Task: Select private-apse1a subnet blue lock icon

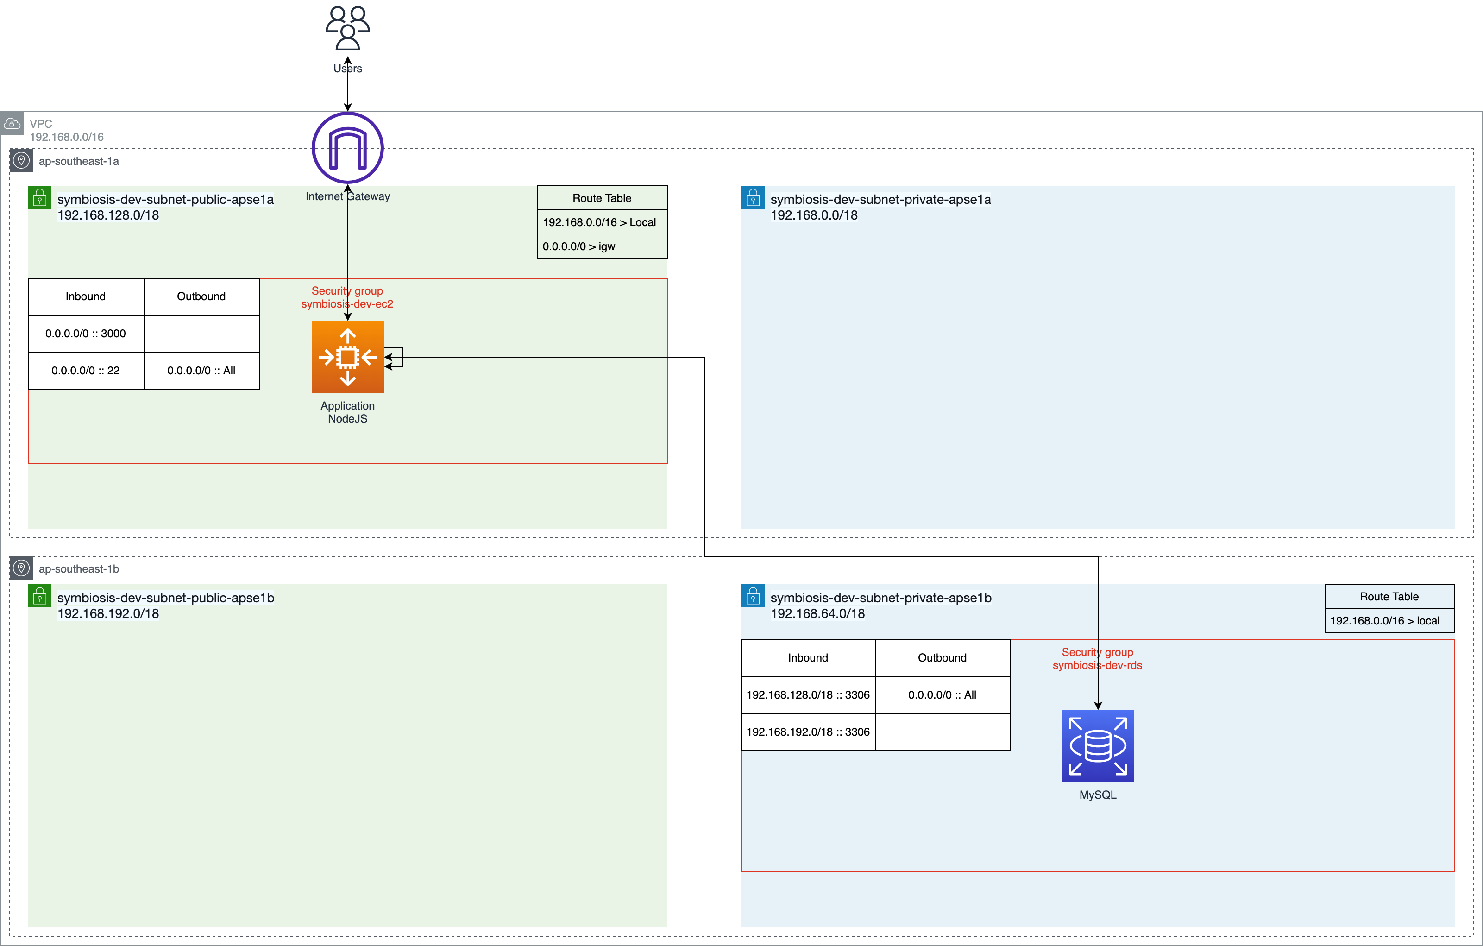Action: tap(753, 198)
